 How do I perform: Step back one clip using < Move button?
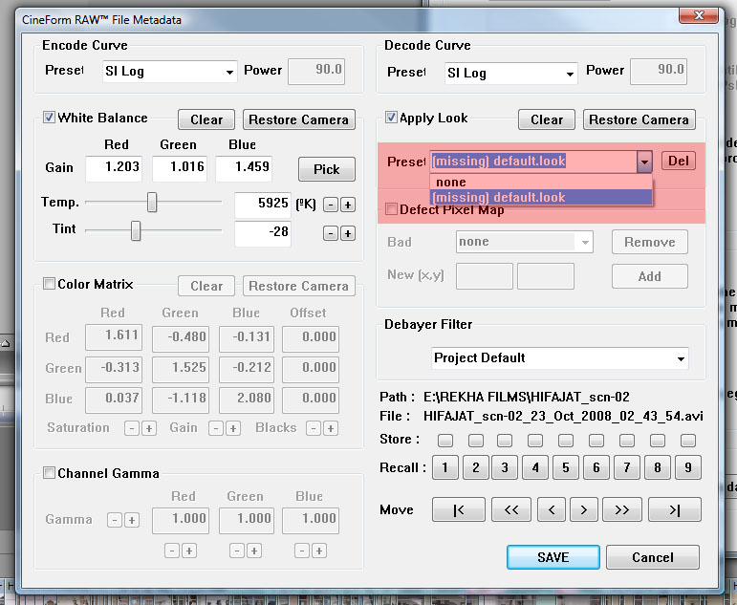click(550, 510)
